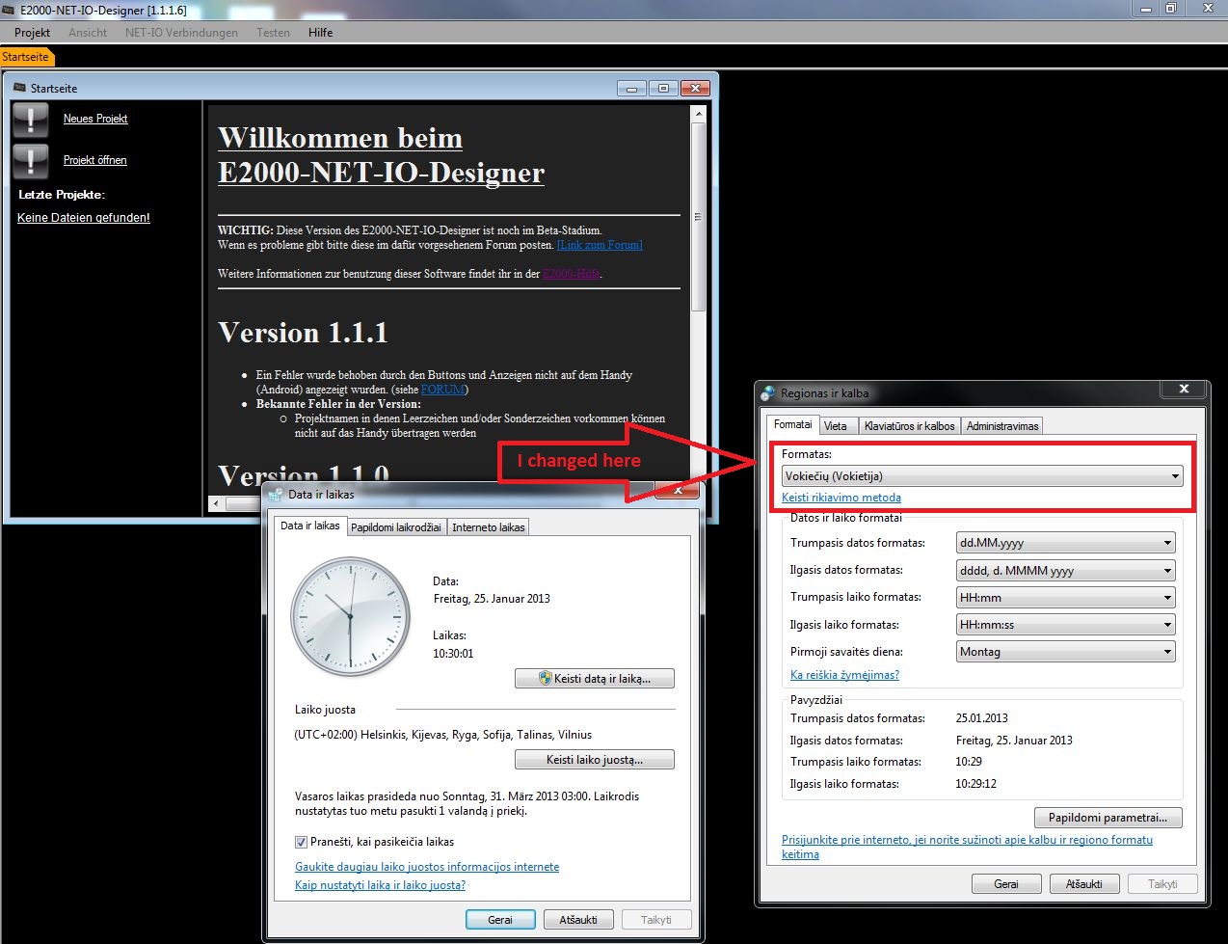Expand the Pirmoji savaitės diena dropdown
The image size is (1228, 944).
[1065, 652]
